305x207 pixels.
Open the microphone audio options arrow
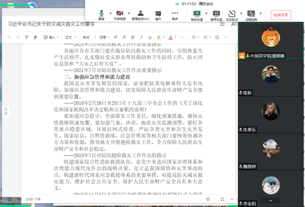(111, 13)
